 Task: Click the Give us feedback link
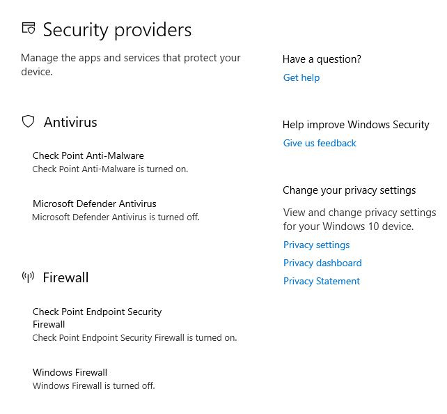pos(320,143)
